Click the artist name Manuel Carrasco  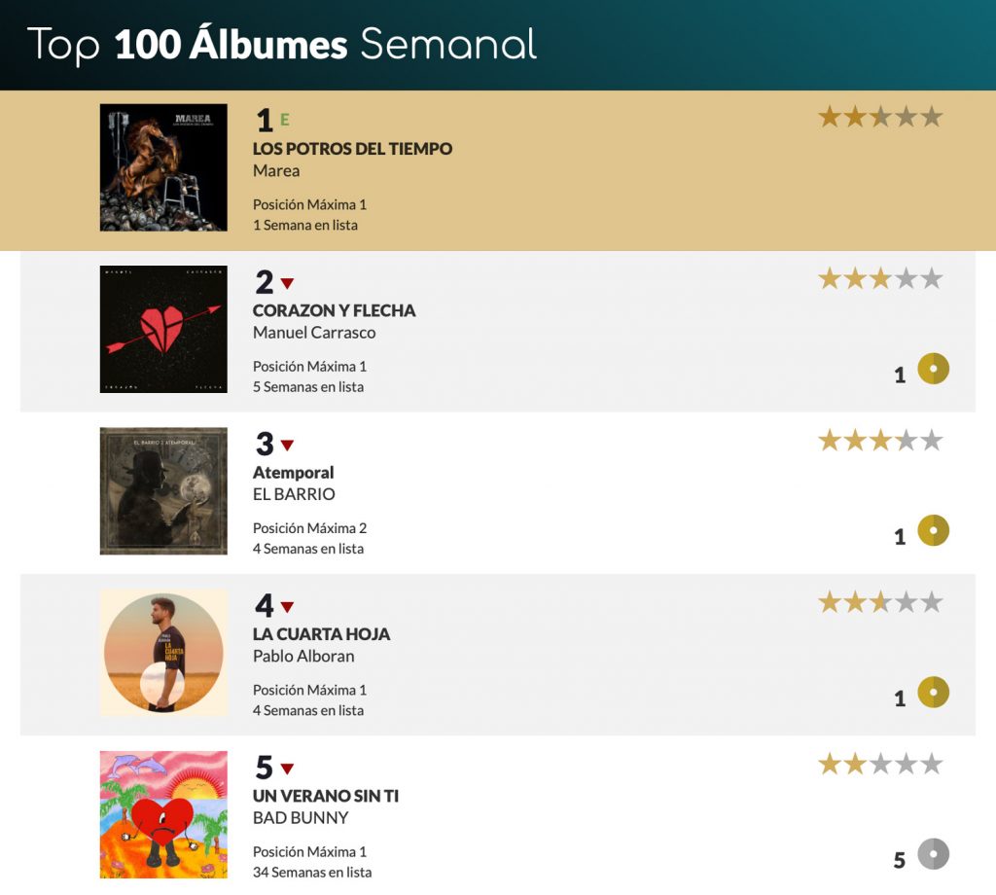click(314, 333)
